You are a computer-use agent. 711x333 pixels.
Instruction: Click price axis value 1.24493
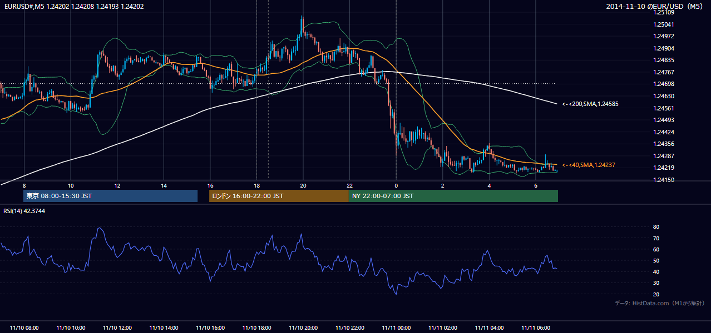(663, 120)
